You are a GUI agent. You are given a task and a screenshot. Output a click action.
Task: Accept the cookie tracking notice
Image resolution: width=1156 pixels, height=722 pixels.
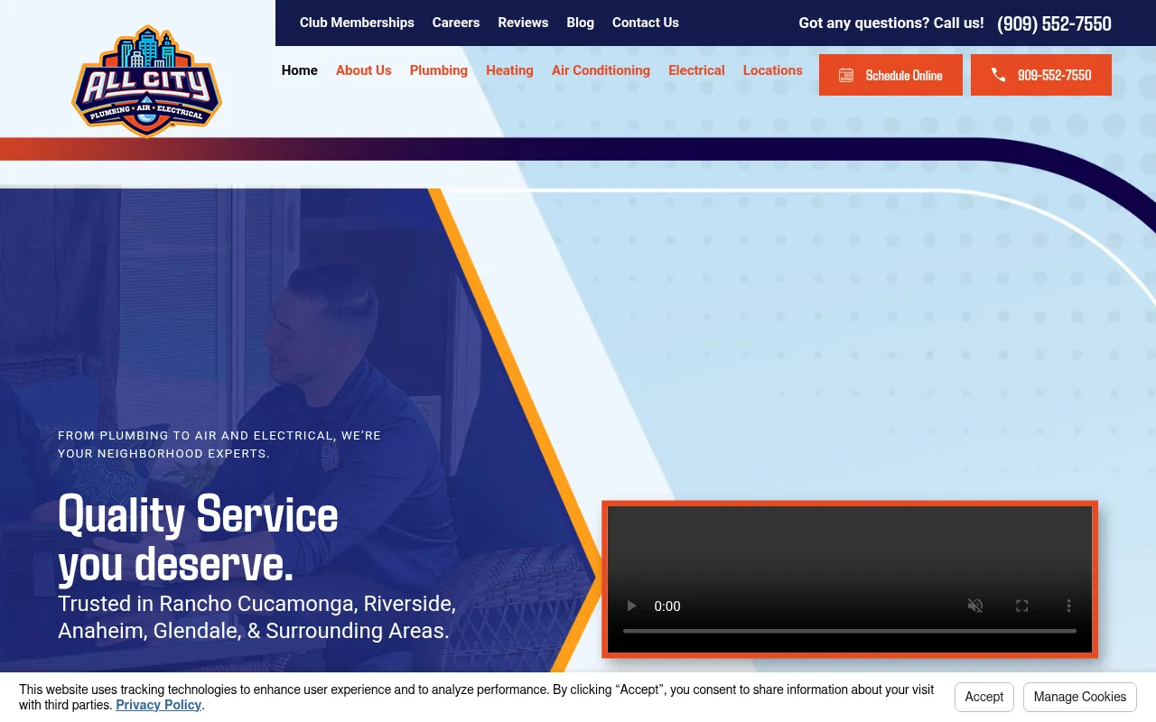click(984, 697)
